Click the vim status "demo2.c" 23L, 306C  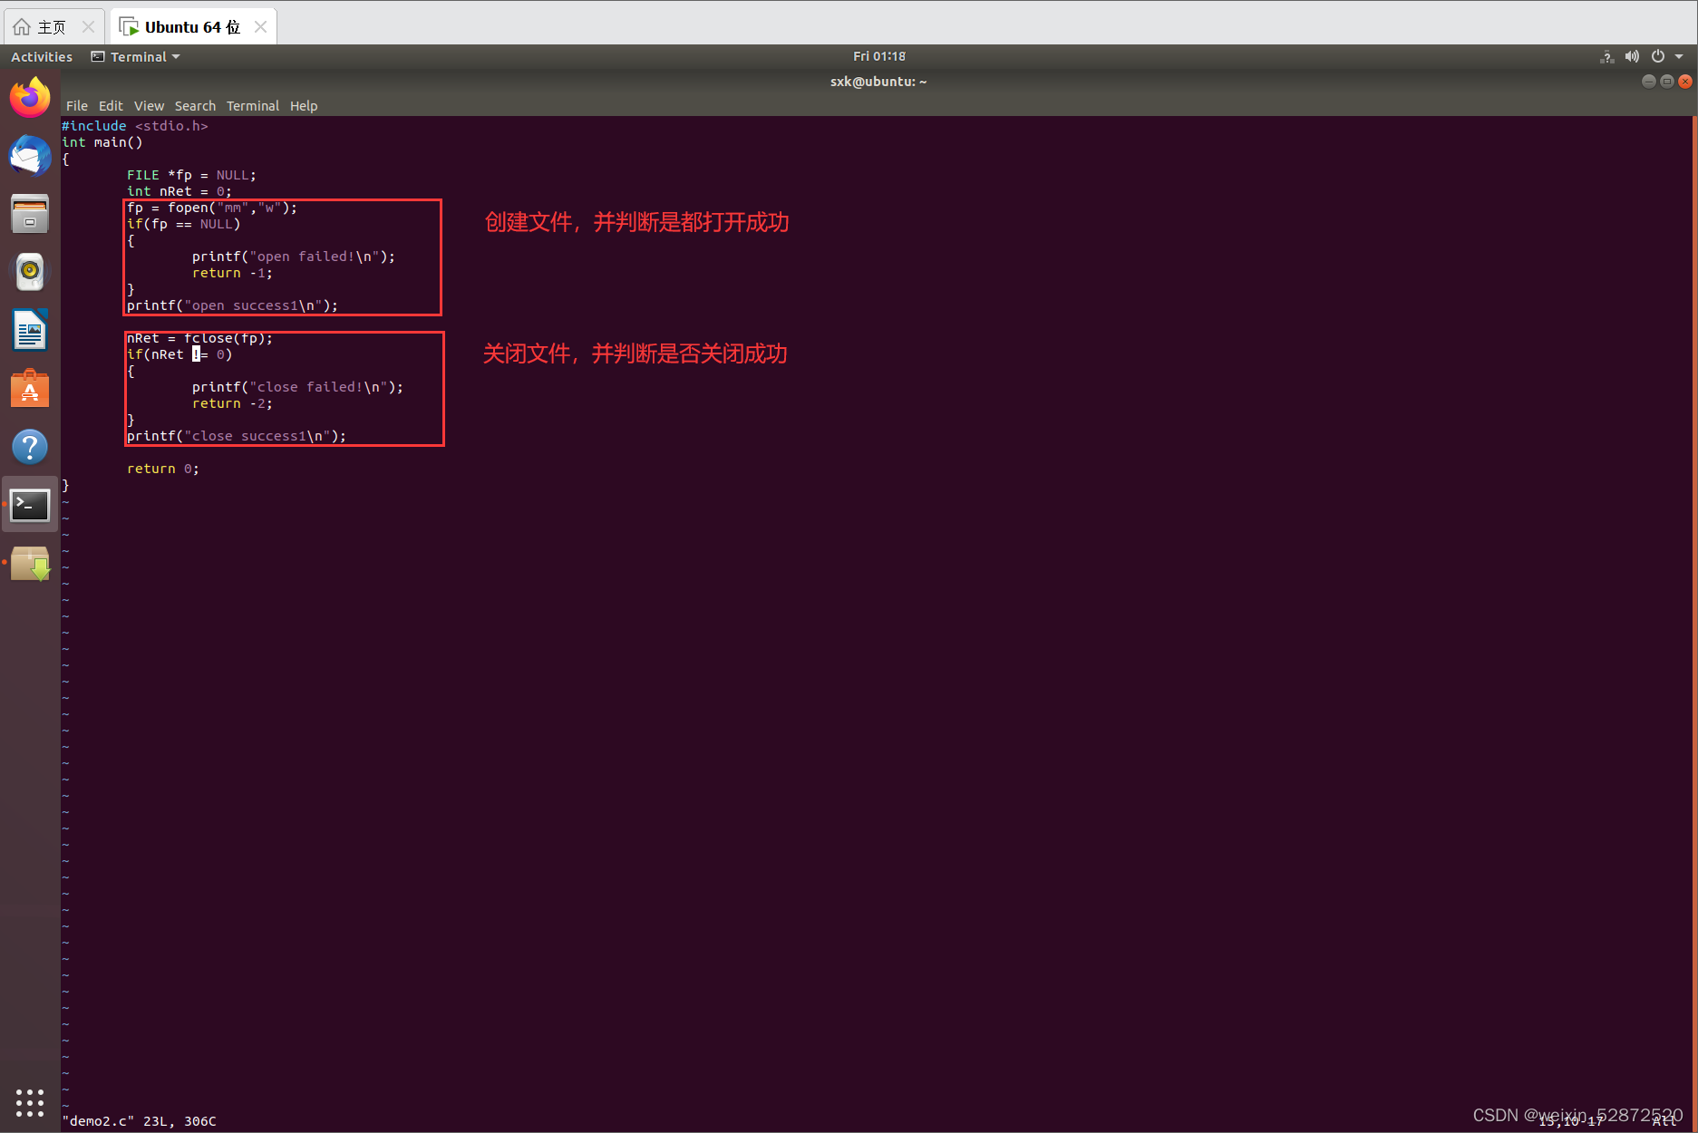coord(140,1121)
